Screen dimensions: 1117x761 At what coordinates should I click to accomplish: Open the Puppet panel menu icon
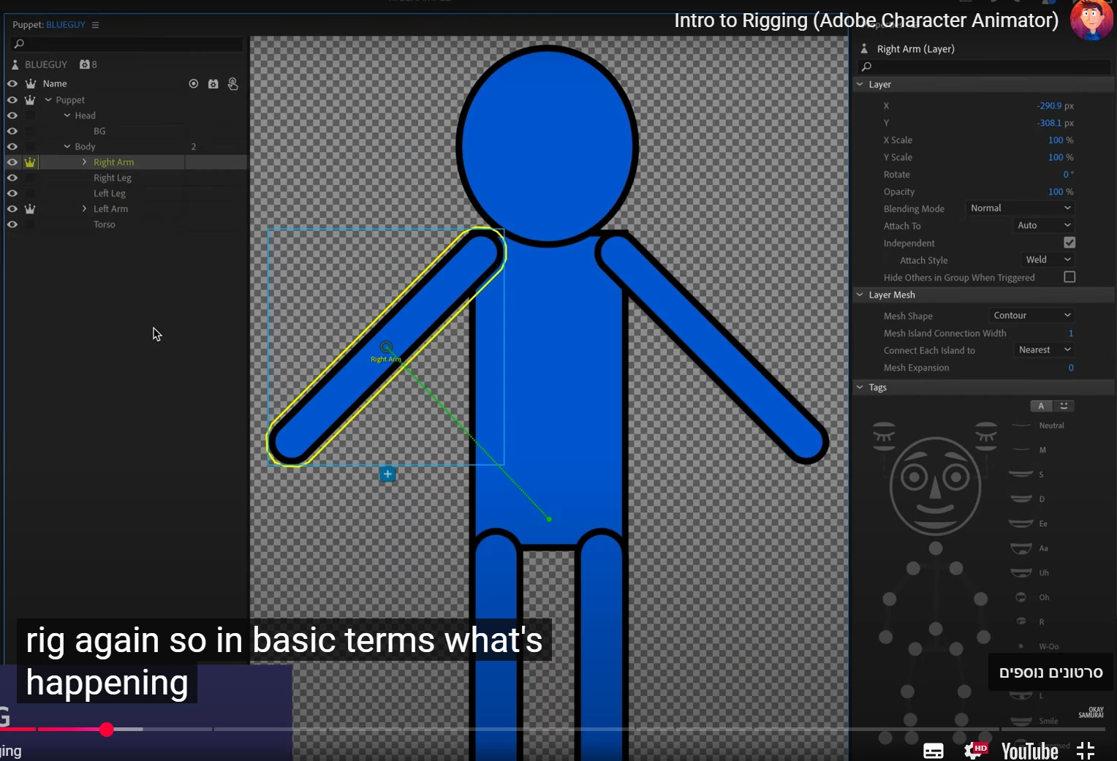[95, 25]
